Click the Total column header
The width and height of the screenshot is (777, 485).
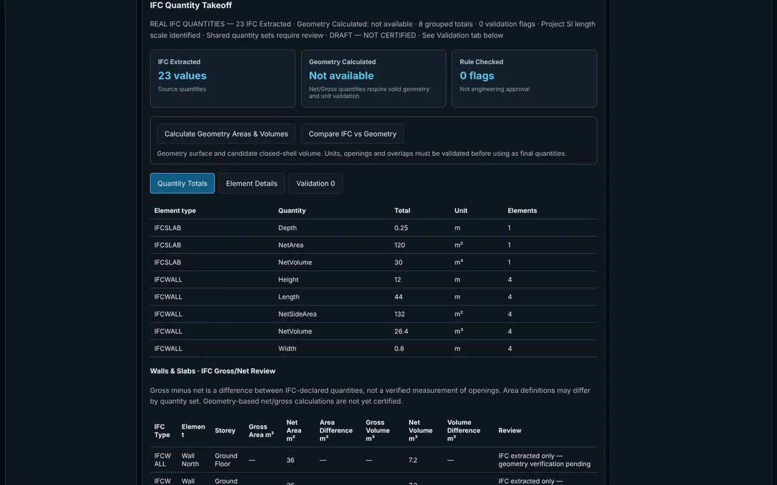pyautogui.click(x=402, y=210)
